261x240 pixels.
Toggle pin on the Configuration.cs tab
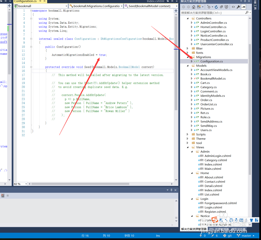point(40,1)
